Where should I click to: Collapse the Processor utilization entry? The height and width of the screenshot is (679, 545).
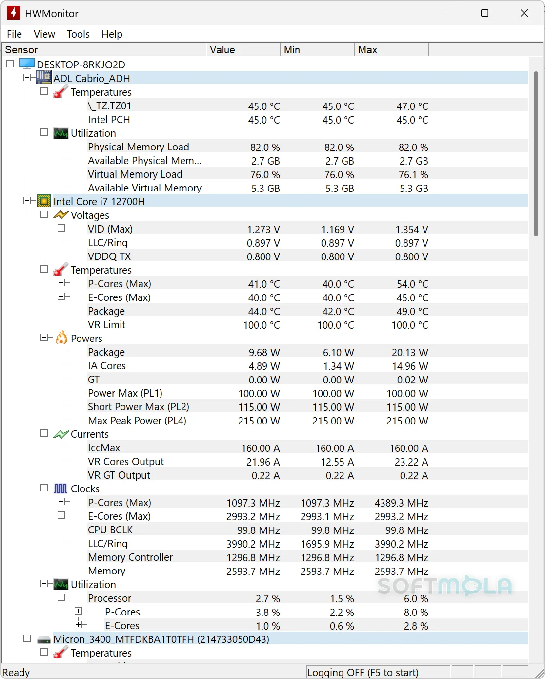61,597
